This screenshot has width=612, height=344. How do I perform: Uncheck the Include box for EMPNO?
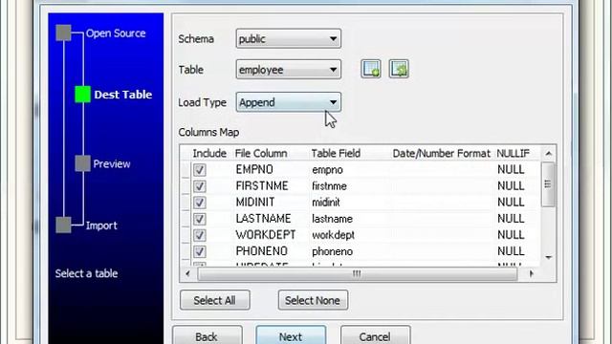pos(200,170)
